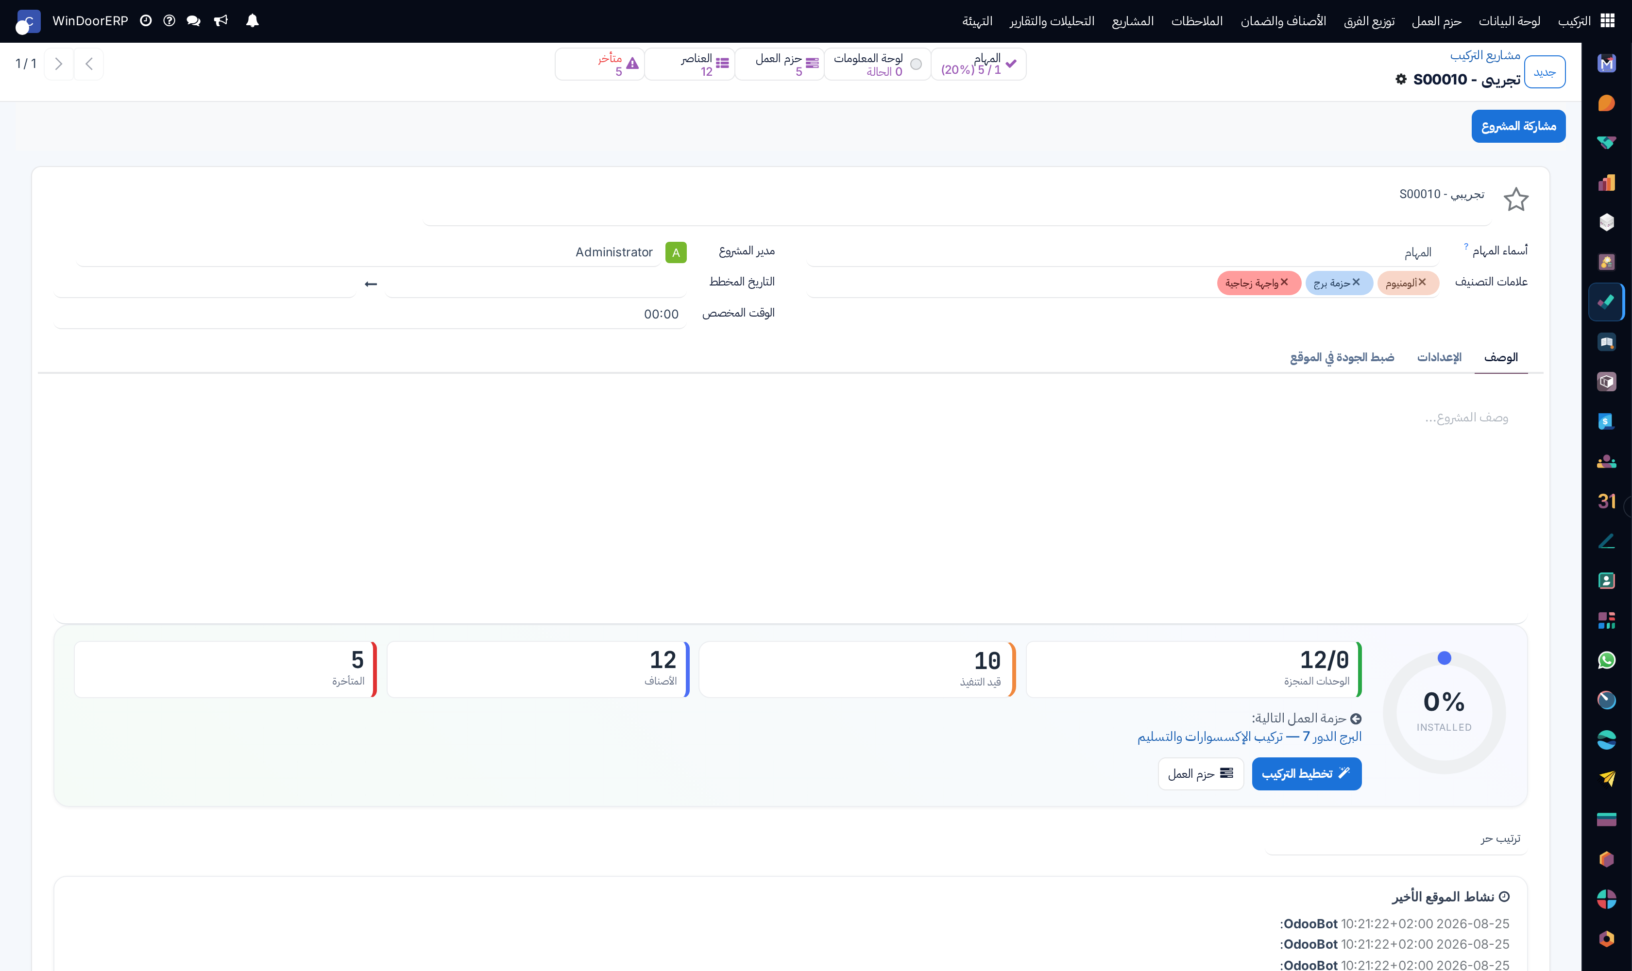Click the 0% installed progress circle
1632x971 pixels.
coord(1444,712)
